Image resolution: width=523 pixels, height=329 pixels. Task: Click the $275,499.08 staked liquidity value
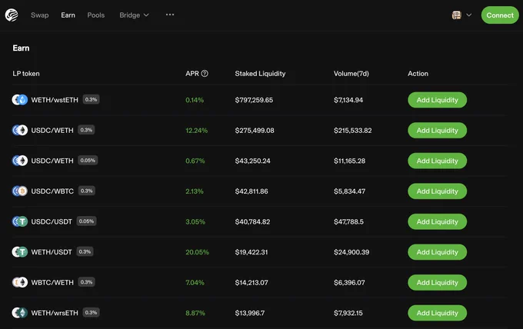tap(255, 131)
